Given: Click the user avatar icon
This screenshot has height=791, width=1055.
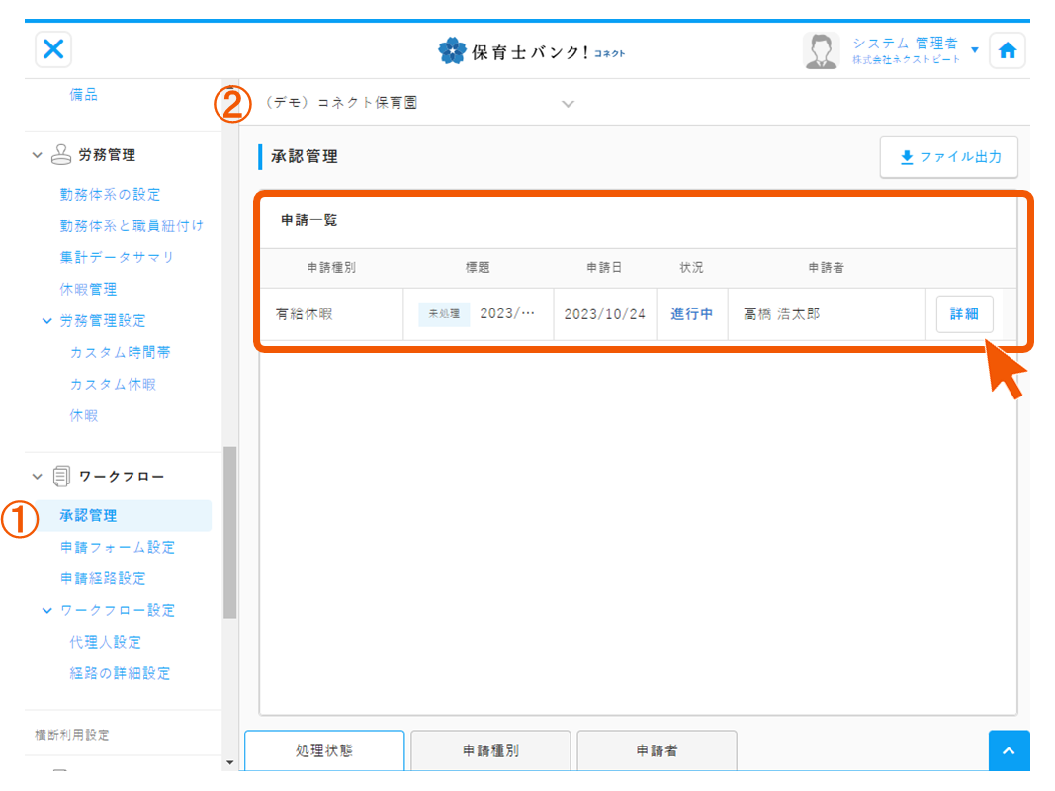Looking at the screenshot, I should coord(821,50).
